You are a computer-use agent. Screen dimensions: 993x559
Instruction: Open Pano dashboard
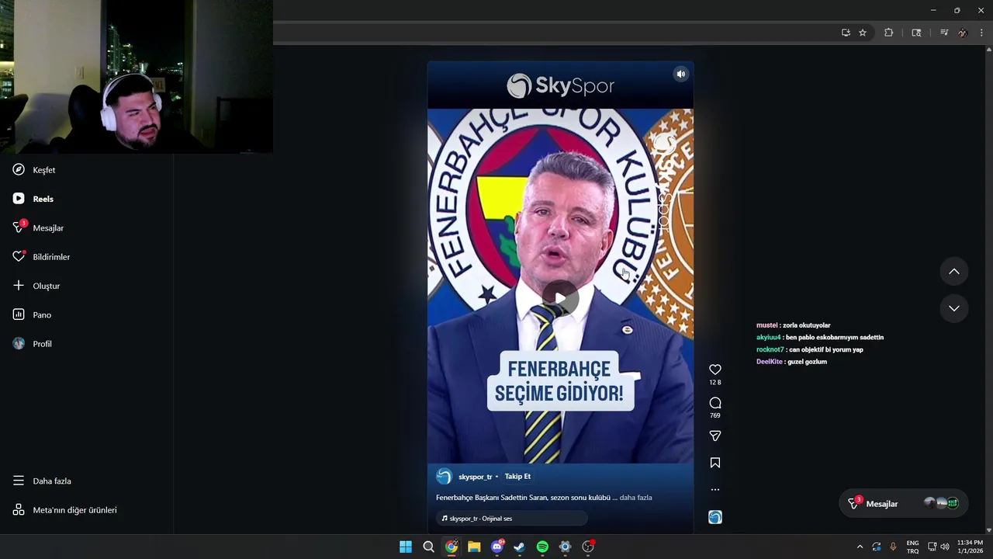(32, 314)
